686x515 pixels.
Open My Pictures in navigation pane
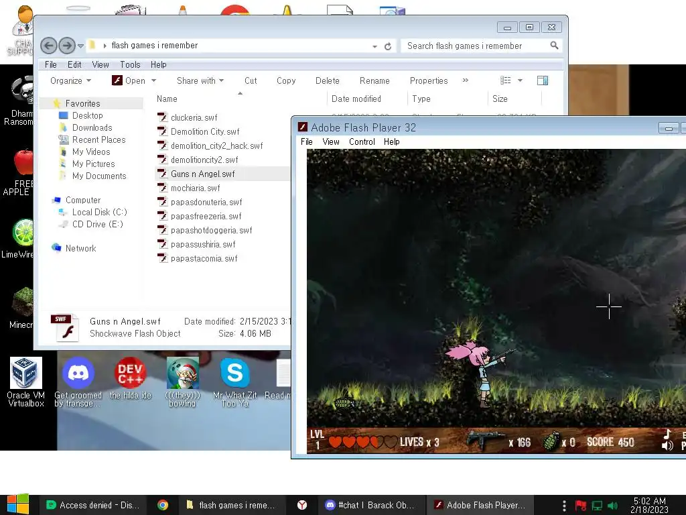pos(94,164)
